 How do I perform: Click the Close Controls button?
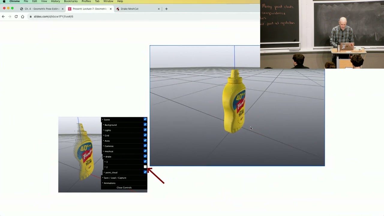pyautogui.click(x=124, y=187)
